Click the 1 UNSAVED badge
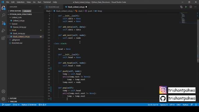 click(x=27, y=11)
